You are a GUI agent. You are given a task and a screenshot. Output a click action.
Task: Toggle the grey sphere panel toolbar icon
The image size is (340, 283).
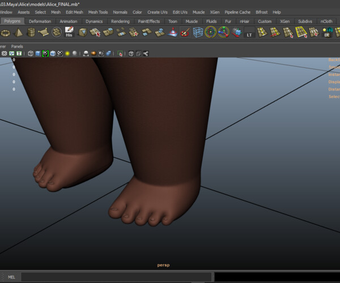[x=75, y=53]
